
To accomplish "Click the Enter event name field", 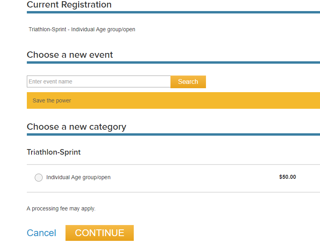I will 99,81.
